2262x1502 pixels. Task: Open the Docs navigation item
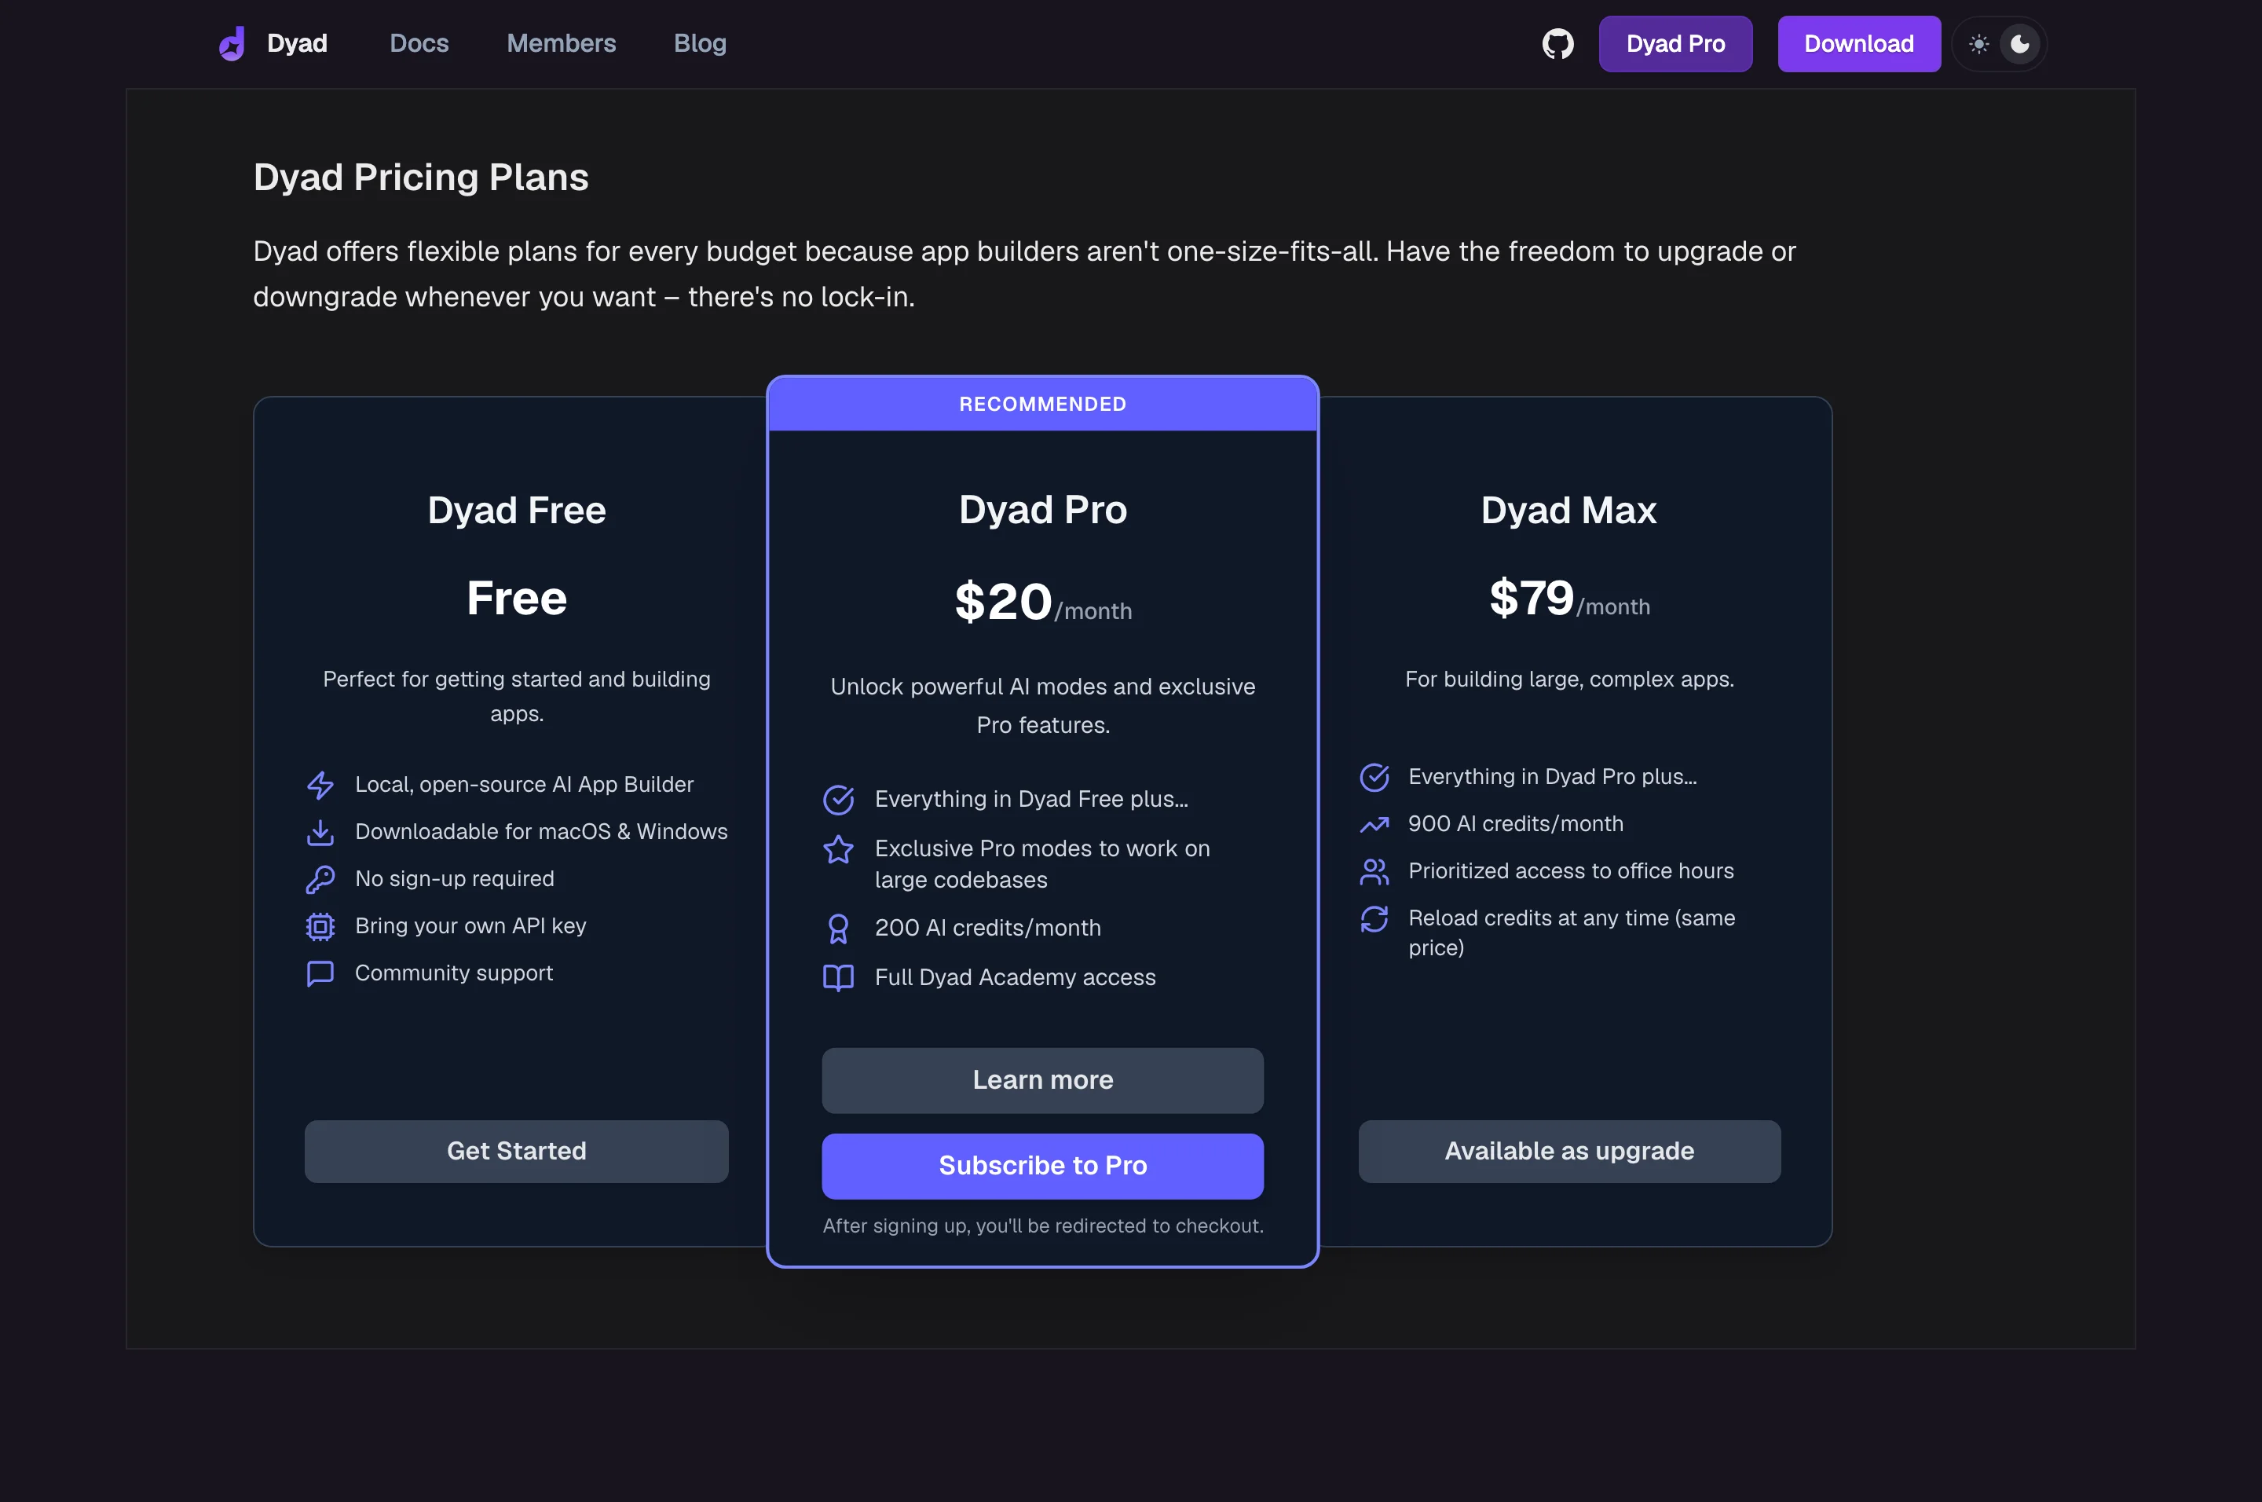pyautogui.click(x=419, y=44)
